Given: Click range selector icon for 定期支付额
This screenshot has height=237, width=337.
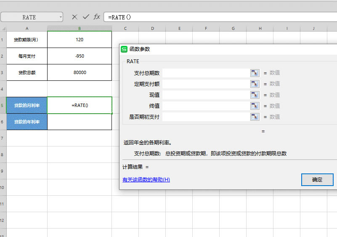Looking at the screenshot, I should [x=255, y=84].
